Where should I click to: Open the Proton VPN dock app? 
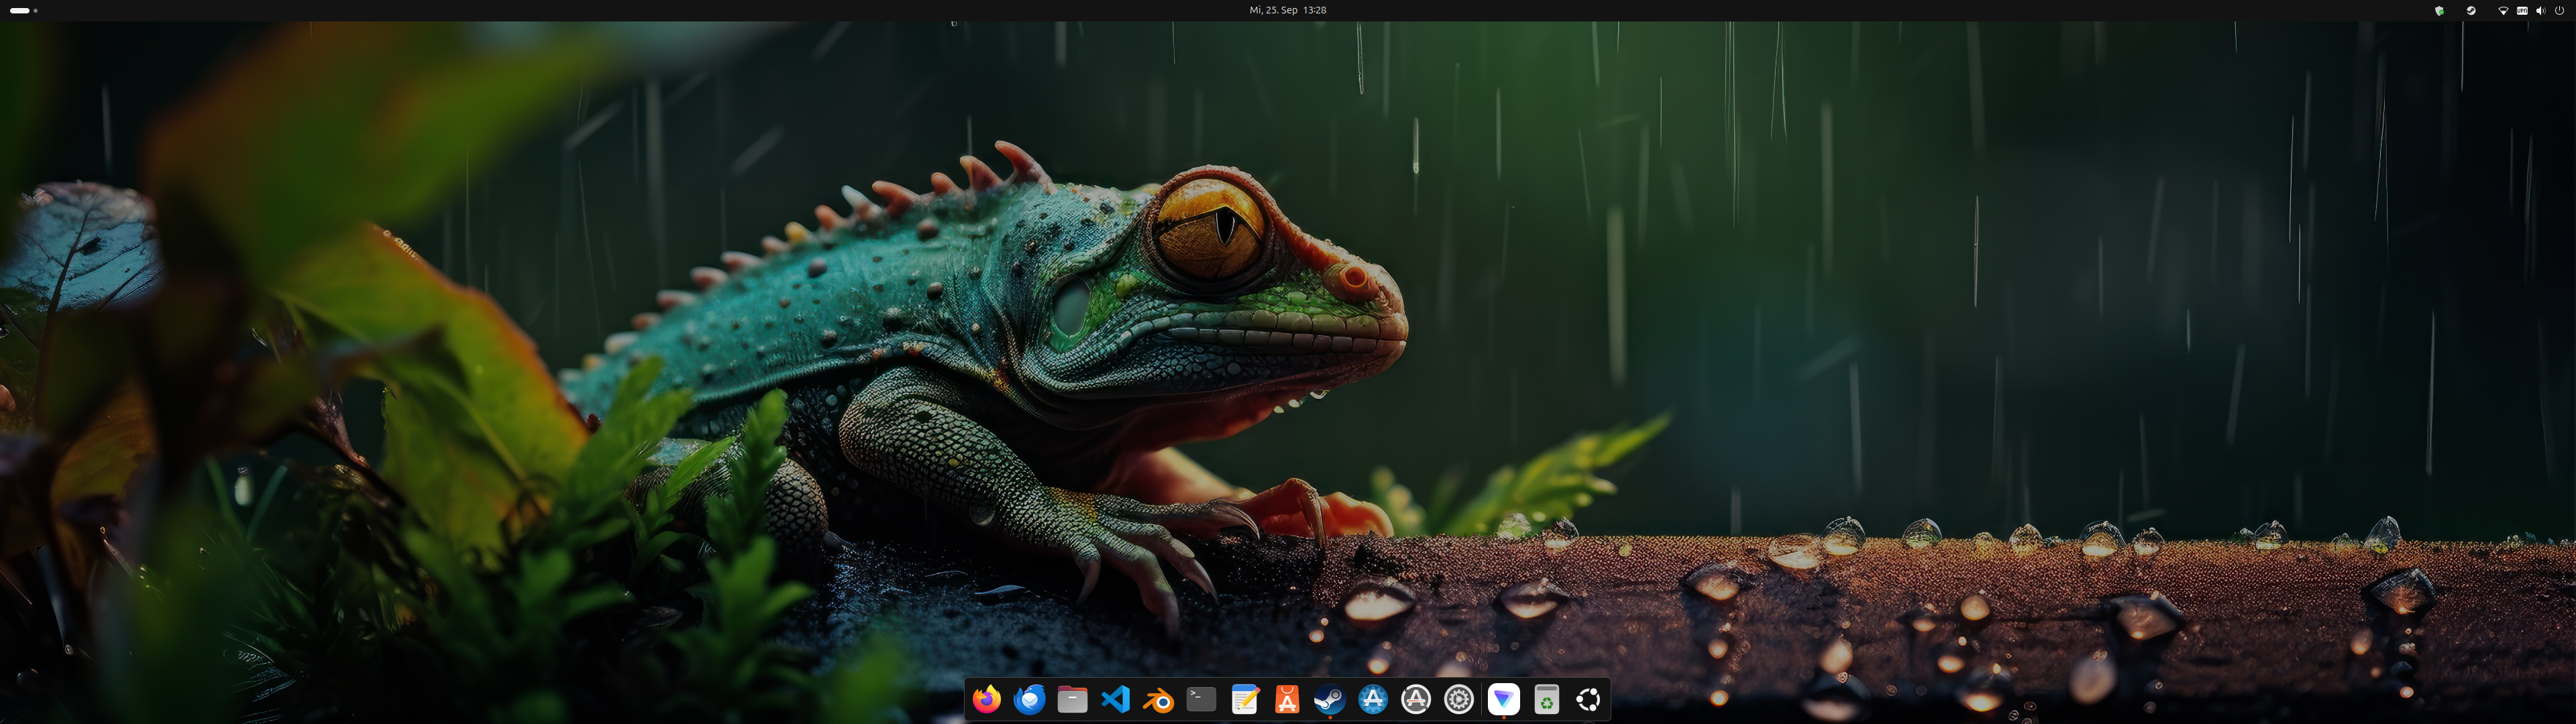click(x=1503, y=700)
